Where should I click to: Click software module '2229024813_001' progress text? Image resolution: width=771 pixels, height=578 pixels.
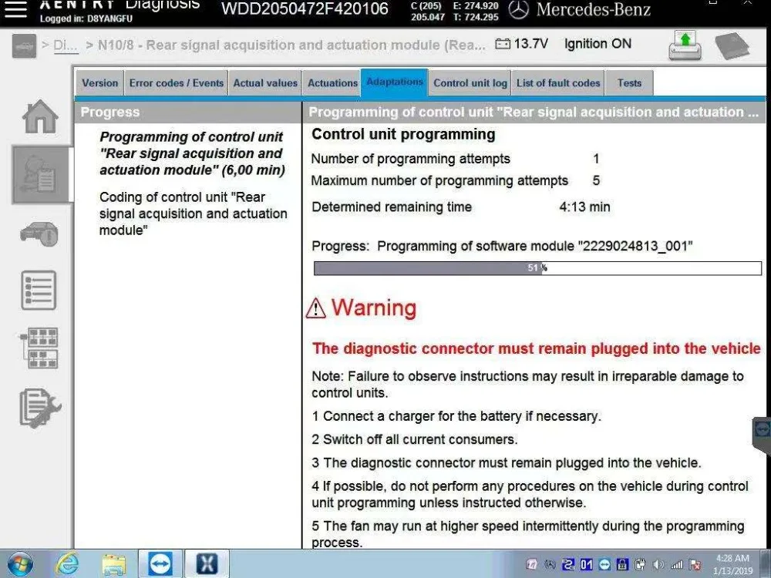click(535, 246)
